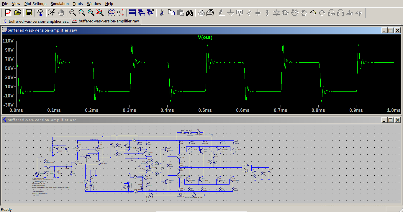Select the label net tool
Viewport: 403px width, 212px height.
pyautogui.click(x=240, y=13)
